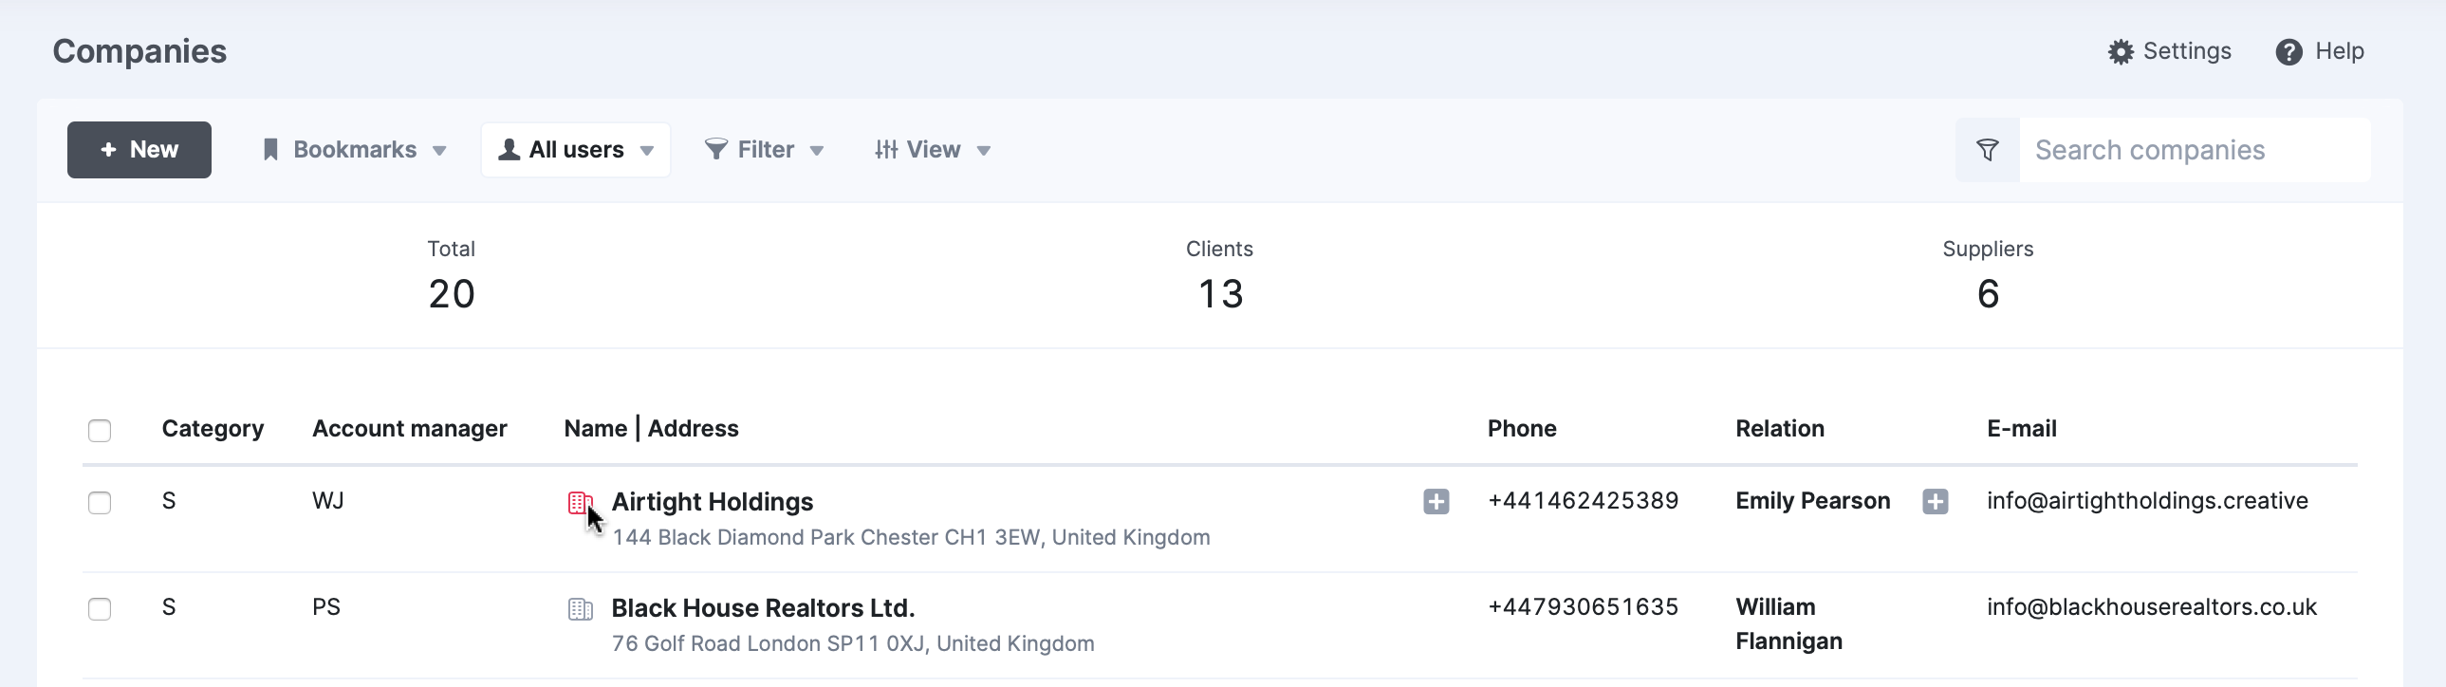Click the New company button
The width and height of the screenshot is (2446, 687).
tap(139, 149)
